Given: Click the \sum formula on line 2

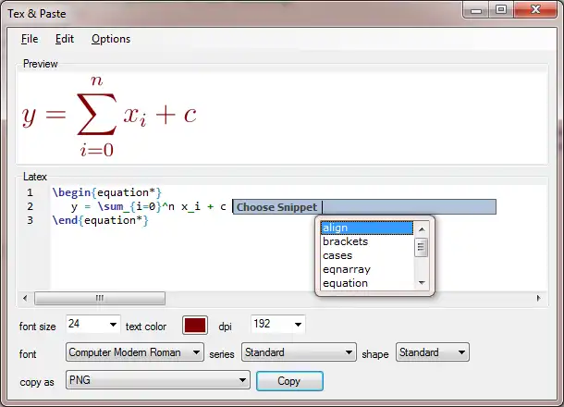Looking at the screenshot, I should [149, 206].
